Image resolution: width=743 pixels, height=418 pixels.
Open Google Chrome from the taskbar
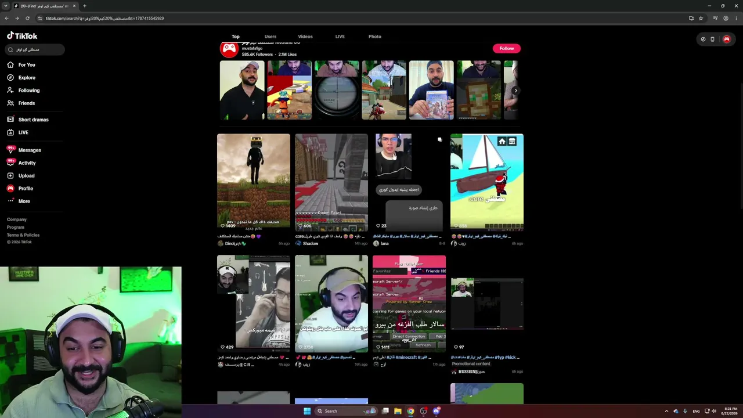coord(410,411)
